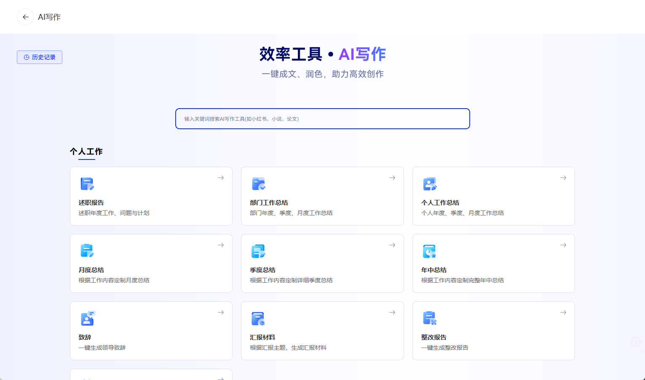
Task: Click arrow on 个人工作总结 card
Action: point(563,178)
